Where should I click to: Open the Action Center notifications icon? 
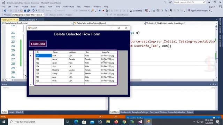[x=218, y=122]
